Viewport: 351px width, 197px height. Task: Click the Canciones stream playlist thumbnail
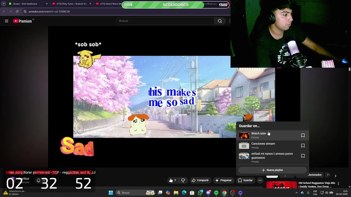pos(244,146)
